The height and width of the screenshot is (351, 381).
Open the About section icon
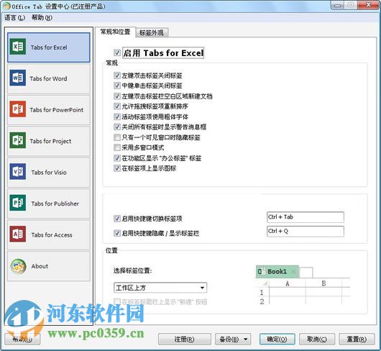coord(18,266)
